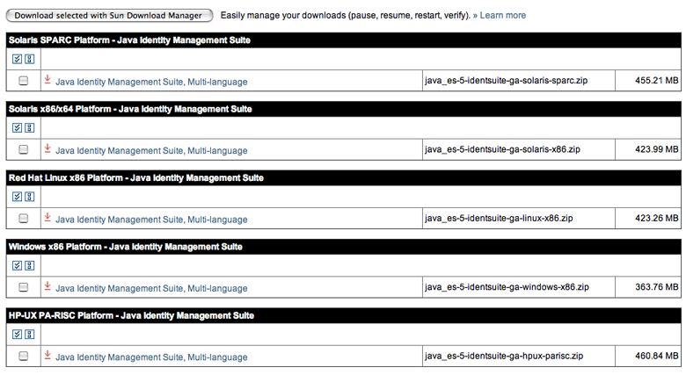Image resolution: width=686 pixels, height=375 pixels.
Task: Click red download arrow in HP-UX PA-RISC row
Action: (47, 355)
